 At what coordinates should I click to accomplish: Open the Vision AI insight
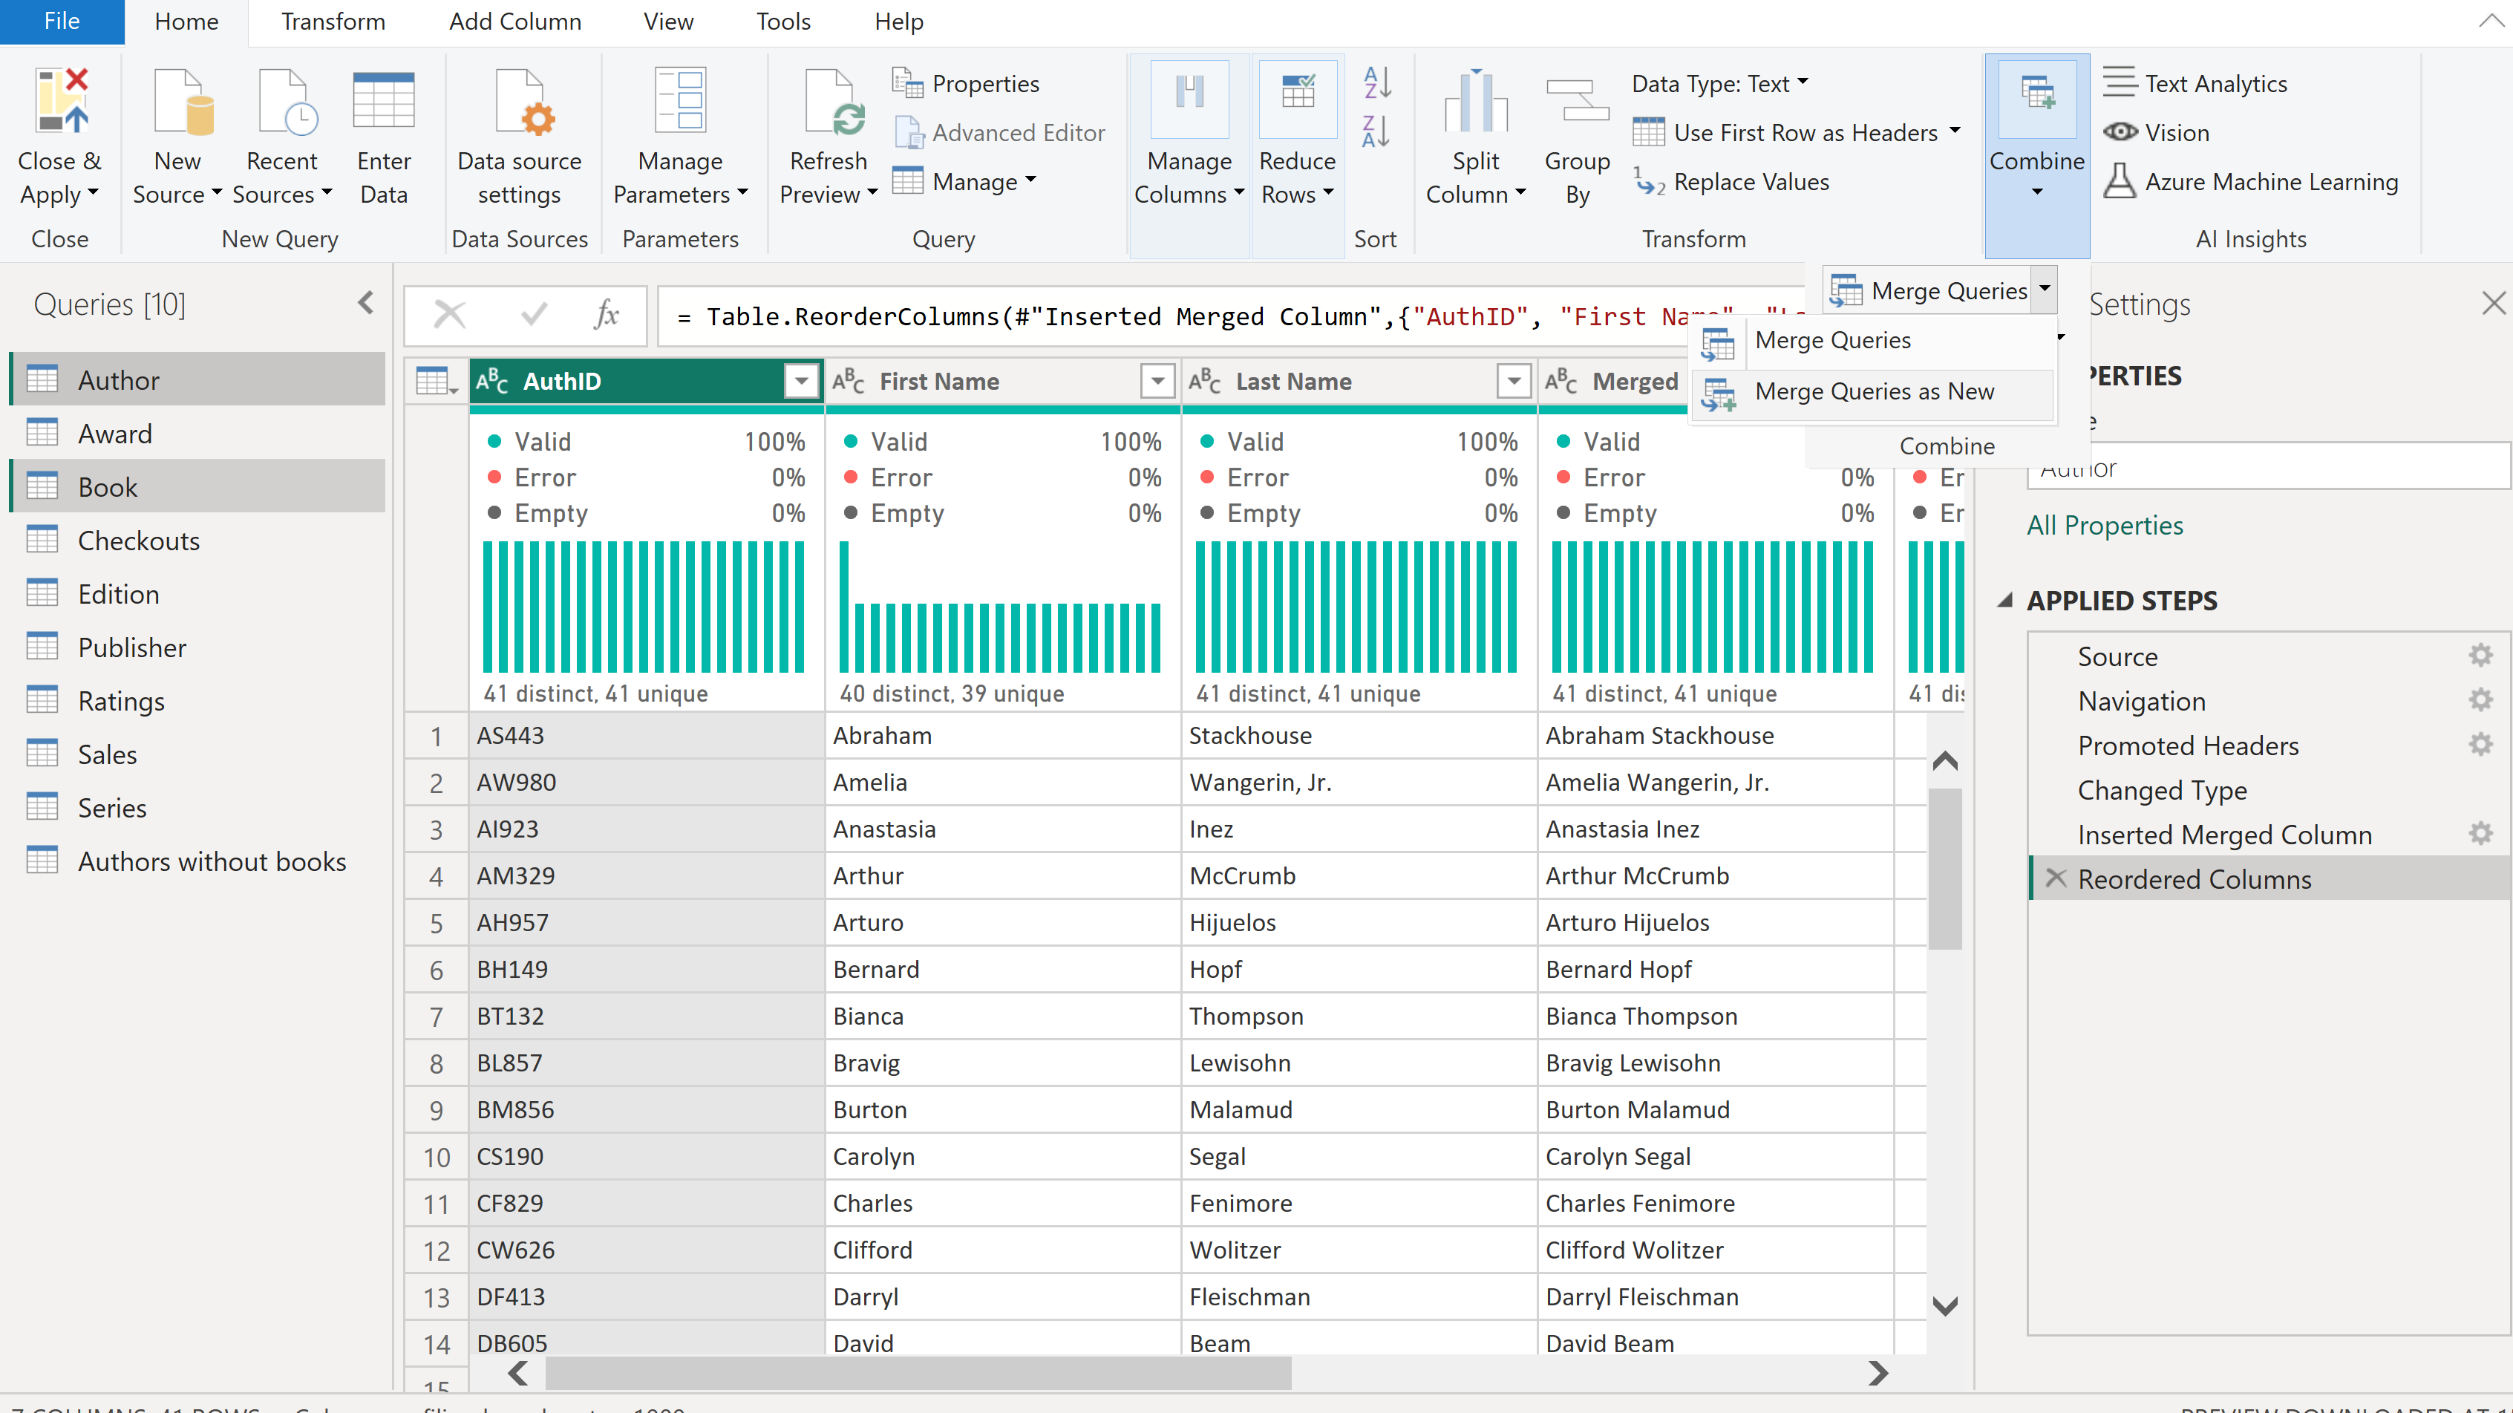2158,133
